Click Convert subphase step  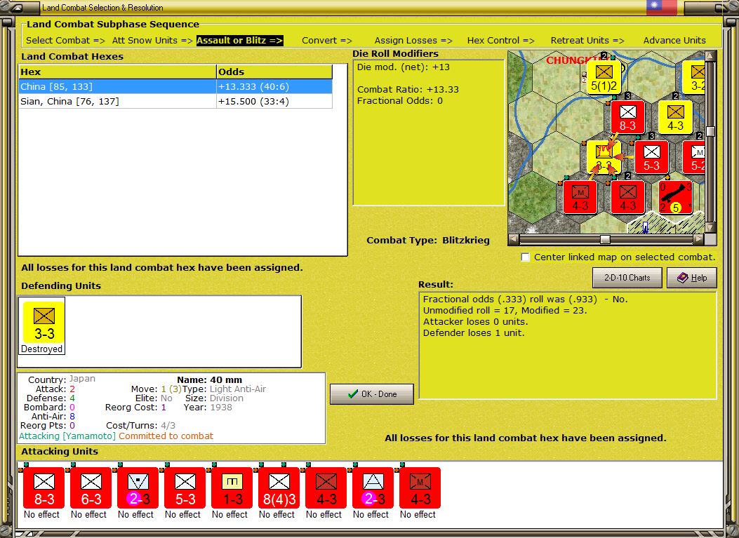327,41
